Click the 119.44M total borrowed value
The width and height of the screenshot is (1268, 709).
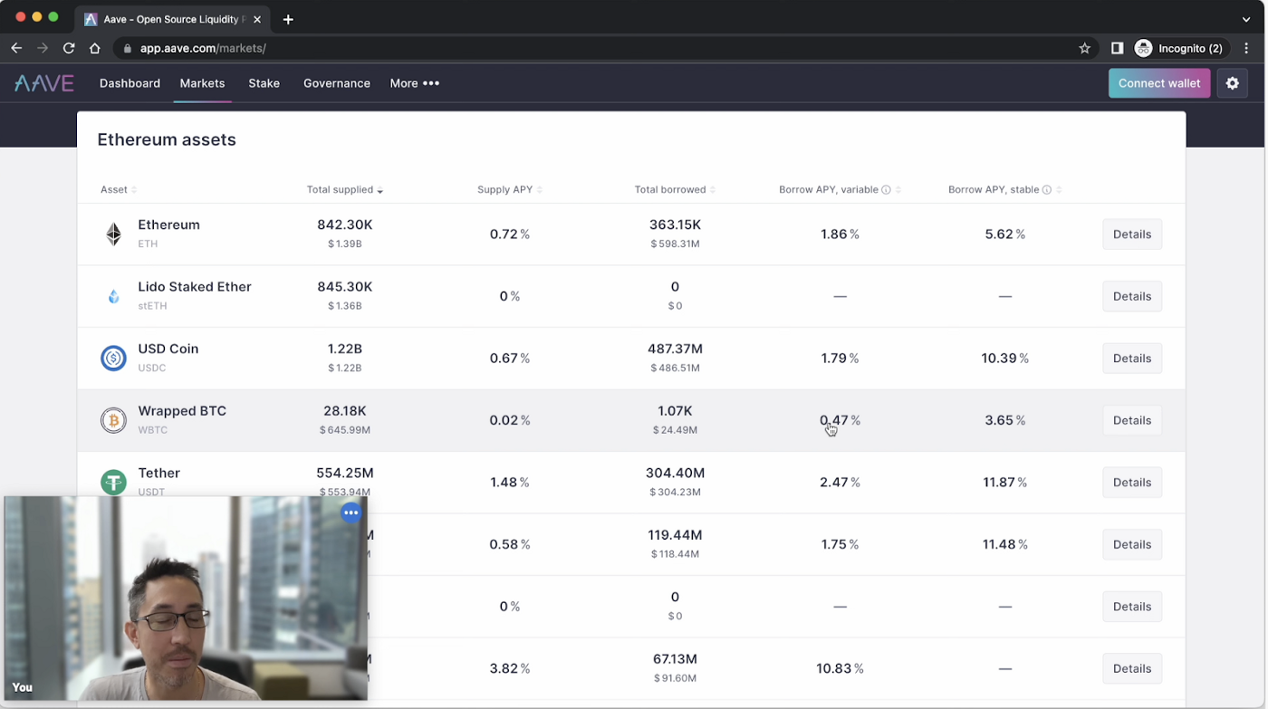click(x=675, y=535)
